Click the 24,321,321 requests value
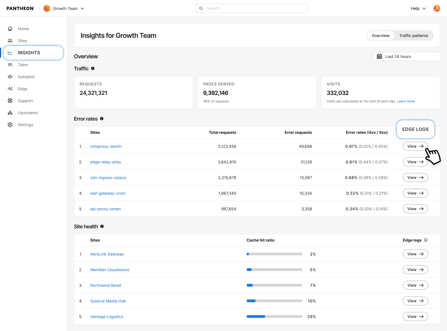 [x=93, y=93]
